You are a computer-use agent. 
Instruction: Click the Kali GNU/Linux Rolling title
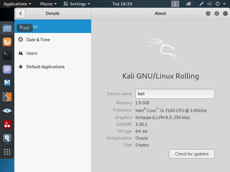(x=161, y=76)
